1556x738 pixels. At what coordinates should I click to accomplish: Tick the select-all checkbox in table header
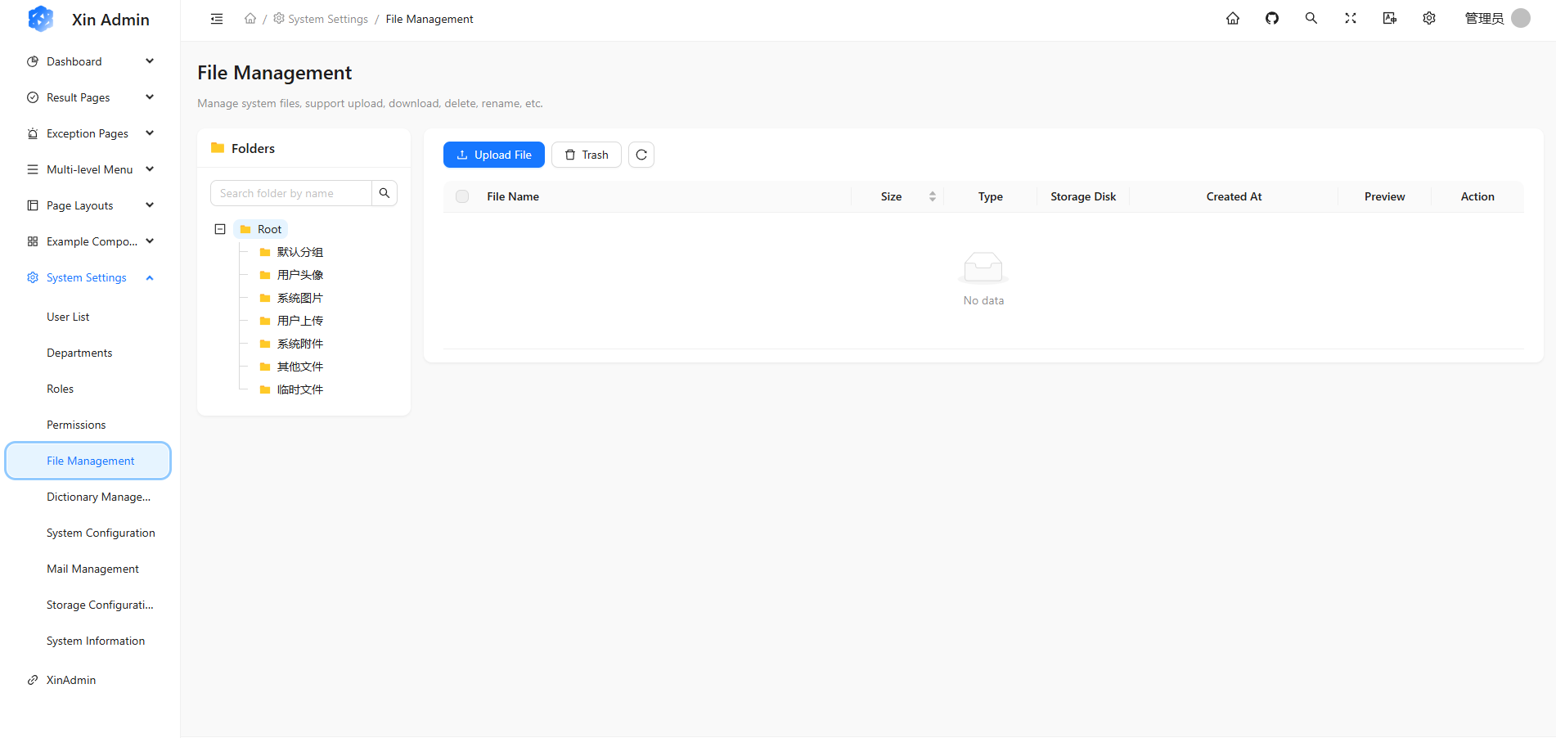pos(462,196)
